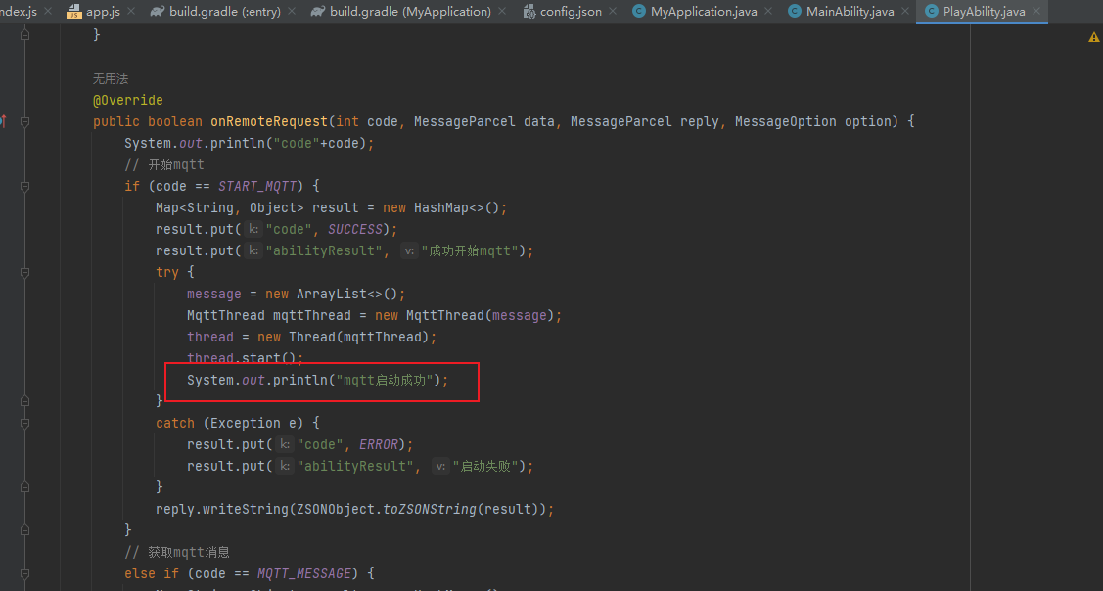Screen dimensions: 1103x591
Task: Collapse the try block fold marker
Action: 24,272
